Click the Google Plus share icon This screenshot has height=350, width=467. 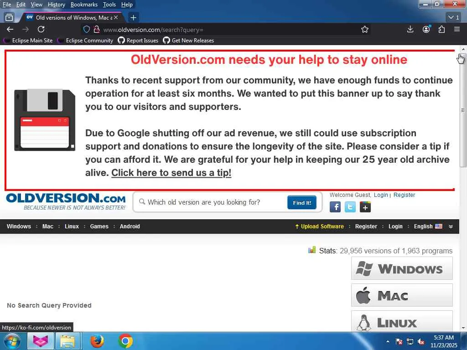[365, 207]
